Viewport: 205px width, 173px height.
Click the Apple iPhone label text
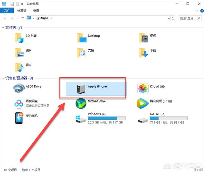(97, 86)
